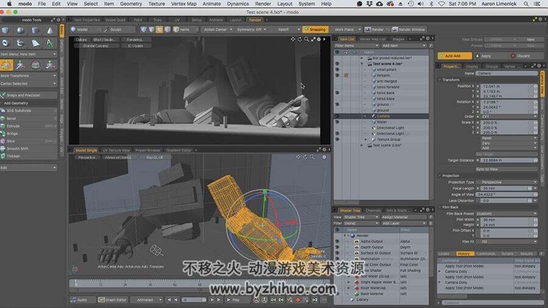Image resolution: width=548 pixels, height=308 pixels.
Task: Toggle visibility of forearm item
Action: click(337, 75)
